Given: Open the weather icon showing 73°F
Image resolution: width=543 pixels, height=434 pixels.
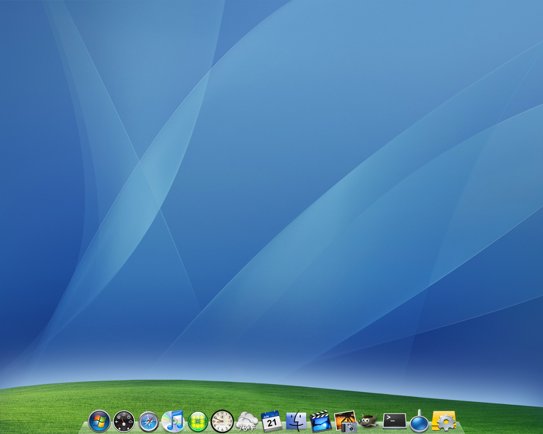Looking at the screenshot, I should (247, 421).
